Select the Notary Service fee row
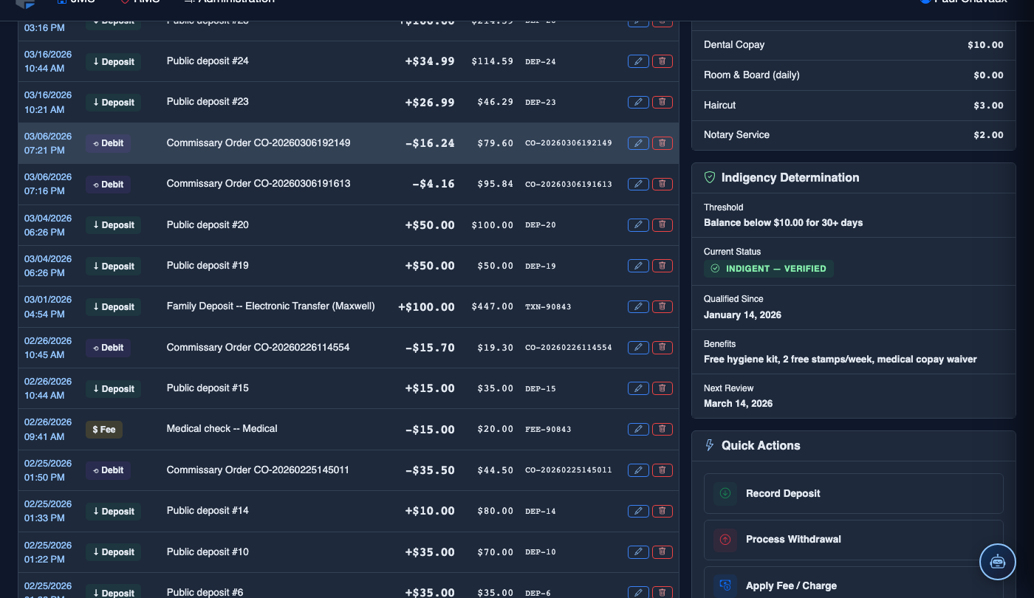1034x598 pixels. point(854,135)
